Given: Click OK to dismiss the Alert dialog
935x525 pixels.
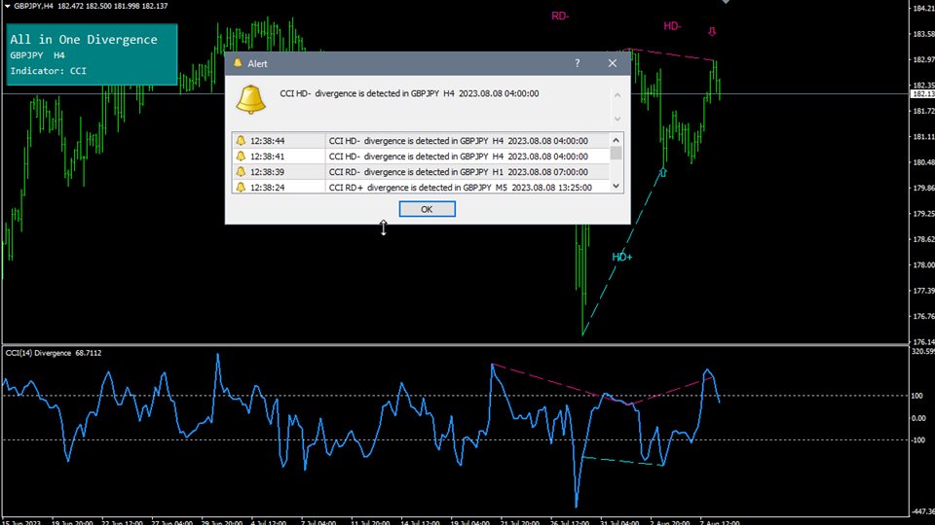Looking at the screenshot, I should 427,209.
